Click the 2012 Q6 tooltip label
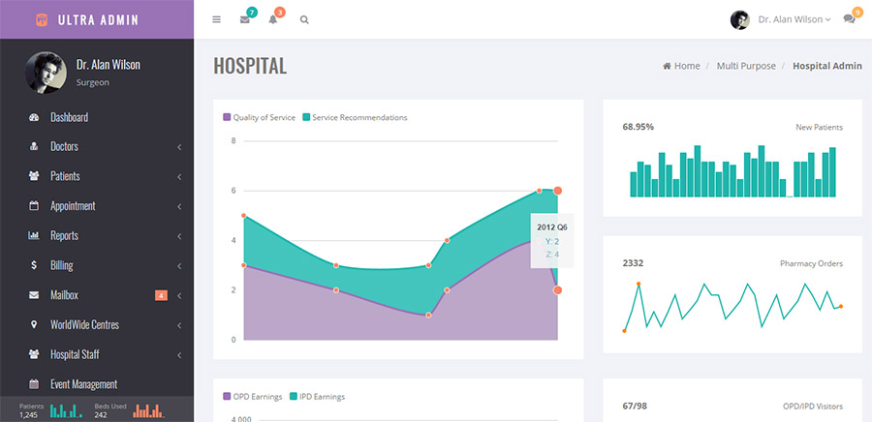 (x=551, y=227)
